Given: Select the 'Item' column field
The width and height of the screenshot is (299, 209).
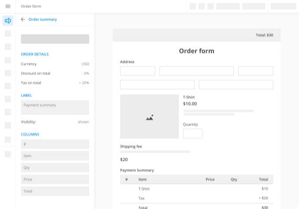Looking at the screenshot, I should point(55,156).
